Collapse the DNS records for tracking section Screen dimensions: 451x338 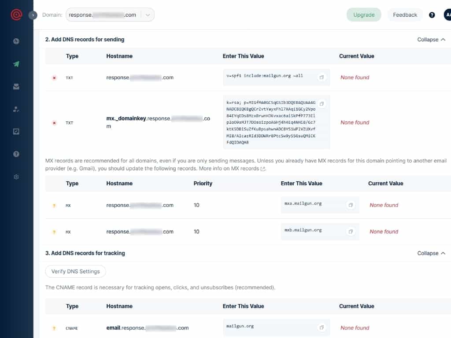[431, 253]
